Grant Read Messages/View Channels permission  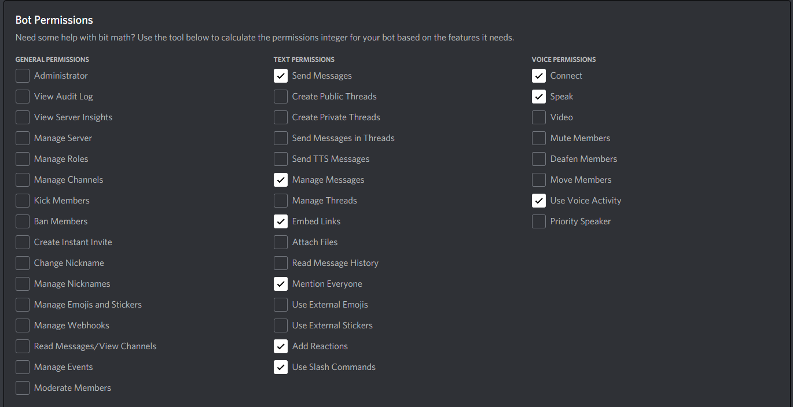point(22,346)
